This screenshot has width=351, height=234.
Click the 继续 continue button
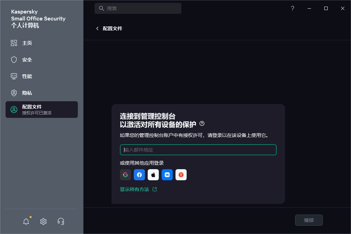[x=309, y=220]
